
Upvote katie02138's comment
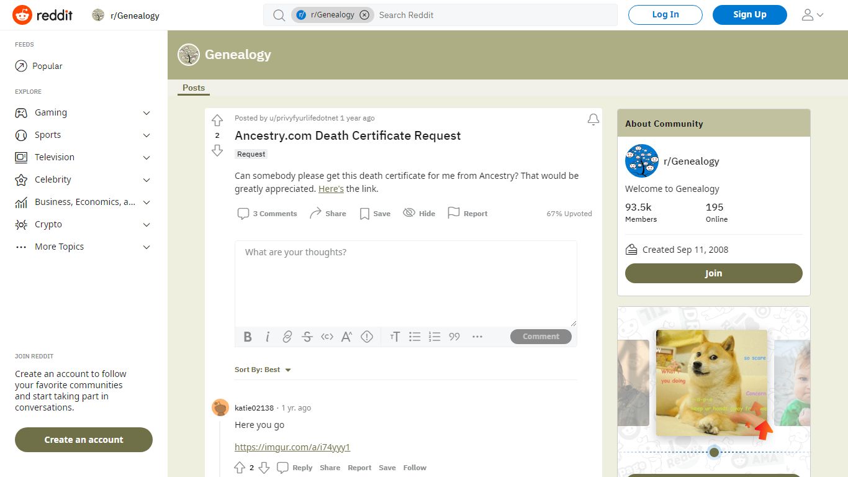click(240, 468)
